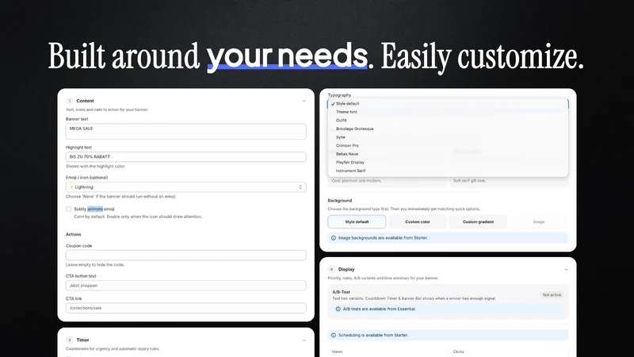Viewport: 634px width, 357px height.
Task: Click info icon beside image backgrounds notice
Action: point(334,238)
